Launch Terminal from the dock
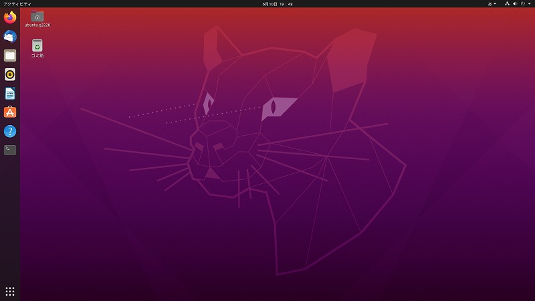This screenshot has width=535, height=301. (x=10, y=150)
